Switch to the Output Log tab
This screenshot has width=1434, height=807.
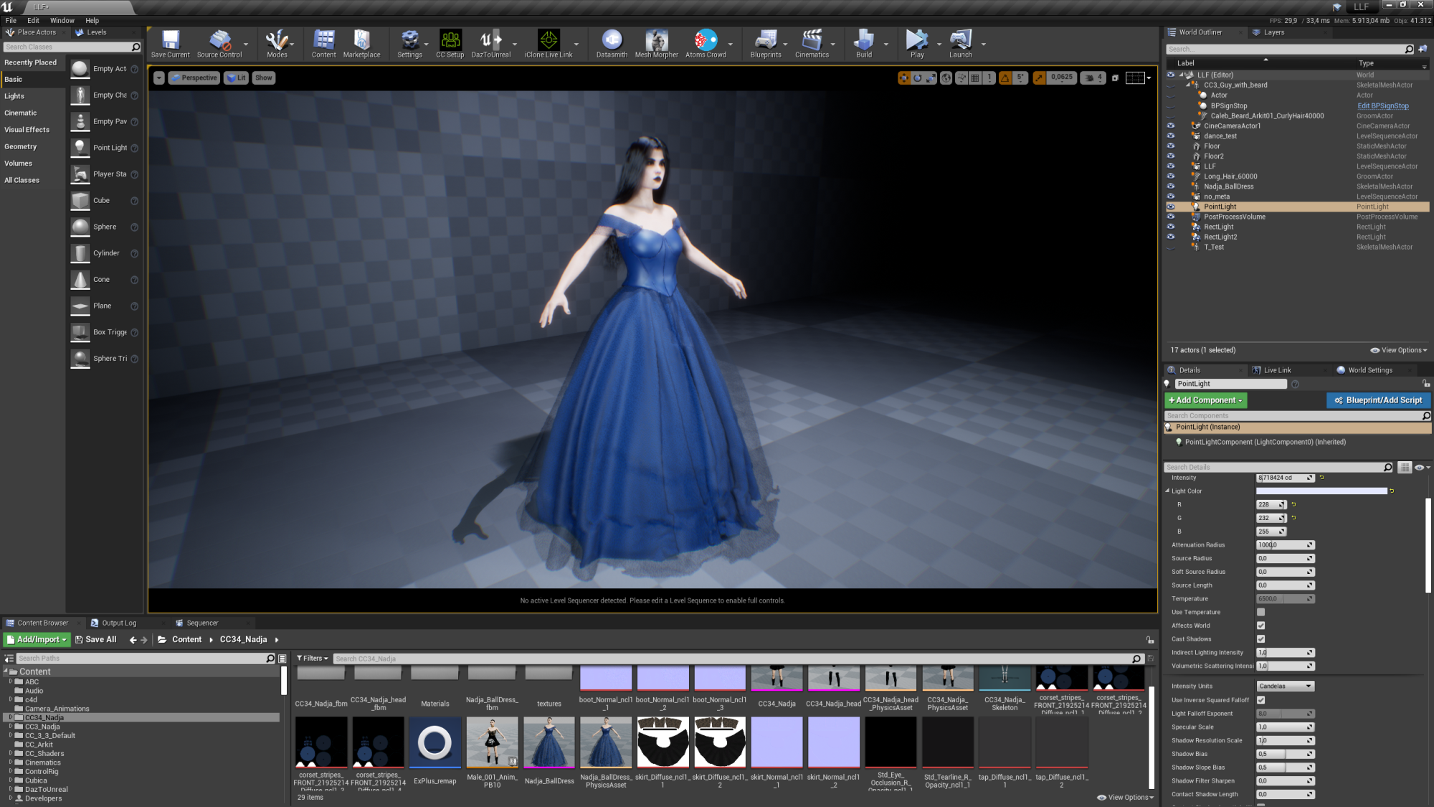(x=119, y=623)
